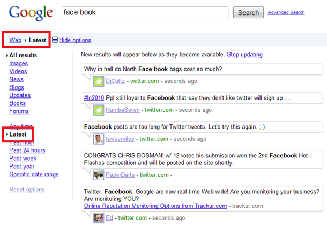Collapse options with the minus icon
The width and height of the screenshot is (327, 226).
[x=55, y=40]
